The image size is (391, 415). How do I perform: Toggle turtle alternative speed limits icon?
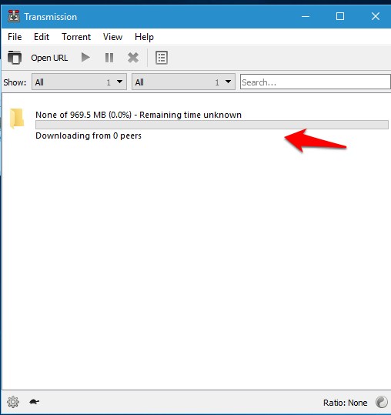pos(34,402)
